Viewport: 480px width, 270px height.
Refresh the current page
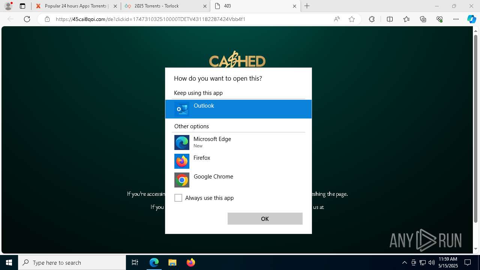(x=27, y=19)
